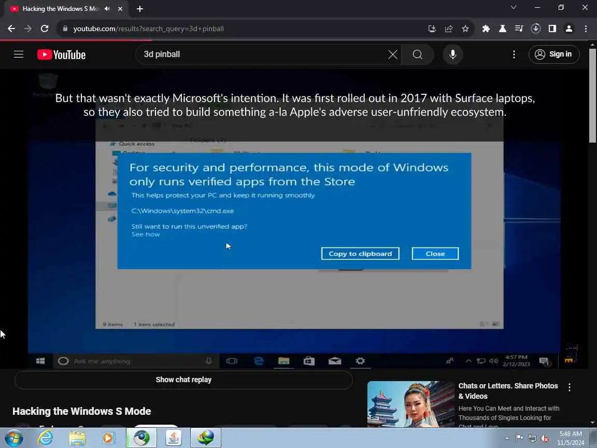Toggle the browser side panel icon
Viewport: 597px width, 448px height.
[552, 29]
